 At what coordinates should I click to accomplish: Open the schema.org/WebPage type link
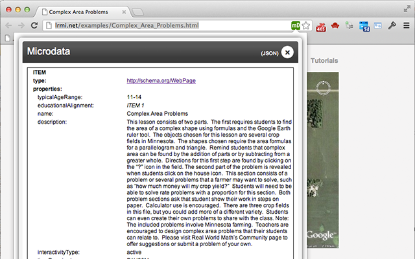161,80
